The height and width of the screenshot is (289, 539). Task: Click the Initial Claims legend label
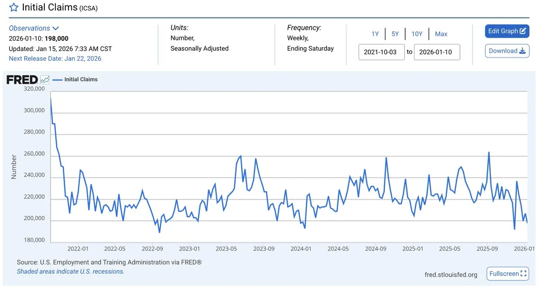[81, 79]
